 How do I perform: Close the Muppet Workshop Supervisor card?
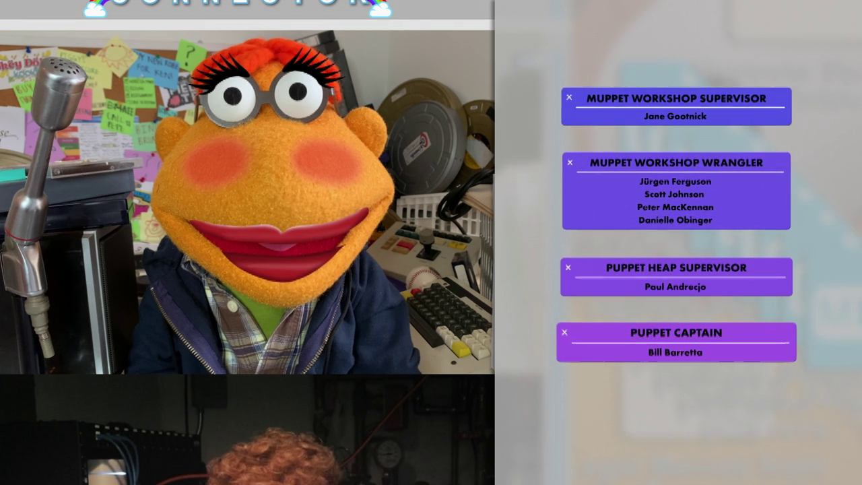[x=569, y=98]
